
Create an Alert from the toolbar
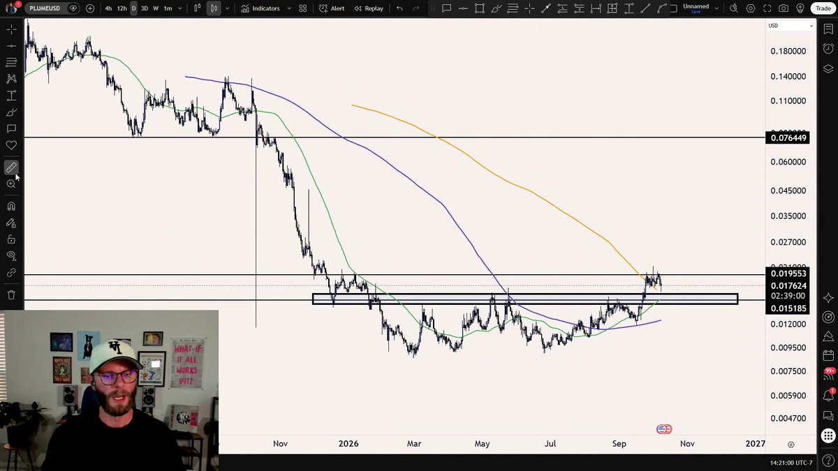coord(332,8)
